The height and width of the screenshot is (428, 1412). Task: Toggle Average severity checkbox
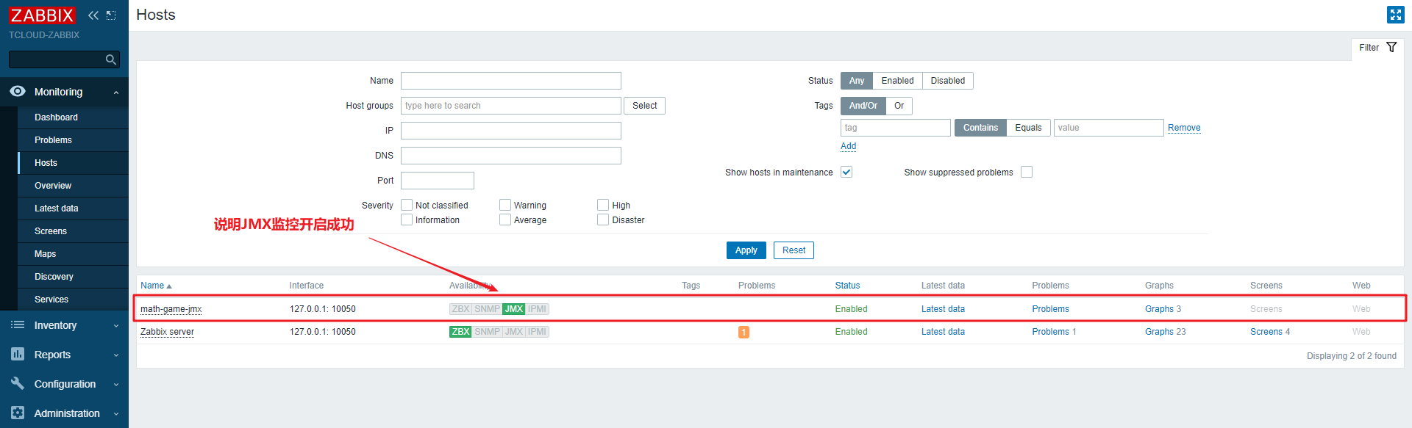(505, 220)
